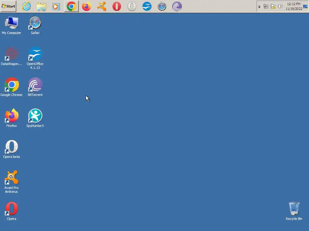Open OpenOffice from the taskbar
Screen dimensions: 309x231
pos(147,6)
